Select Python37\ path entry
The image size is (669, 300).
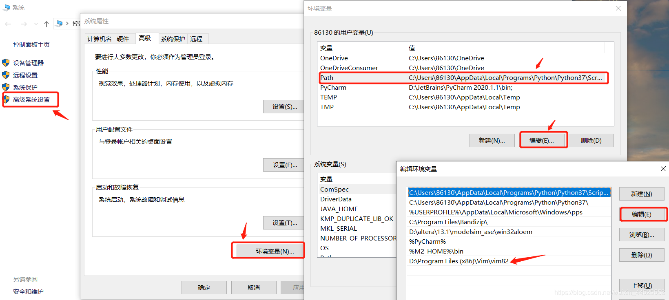[x=509, y=202]
